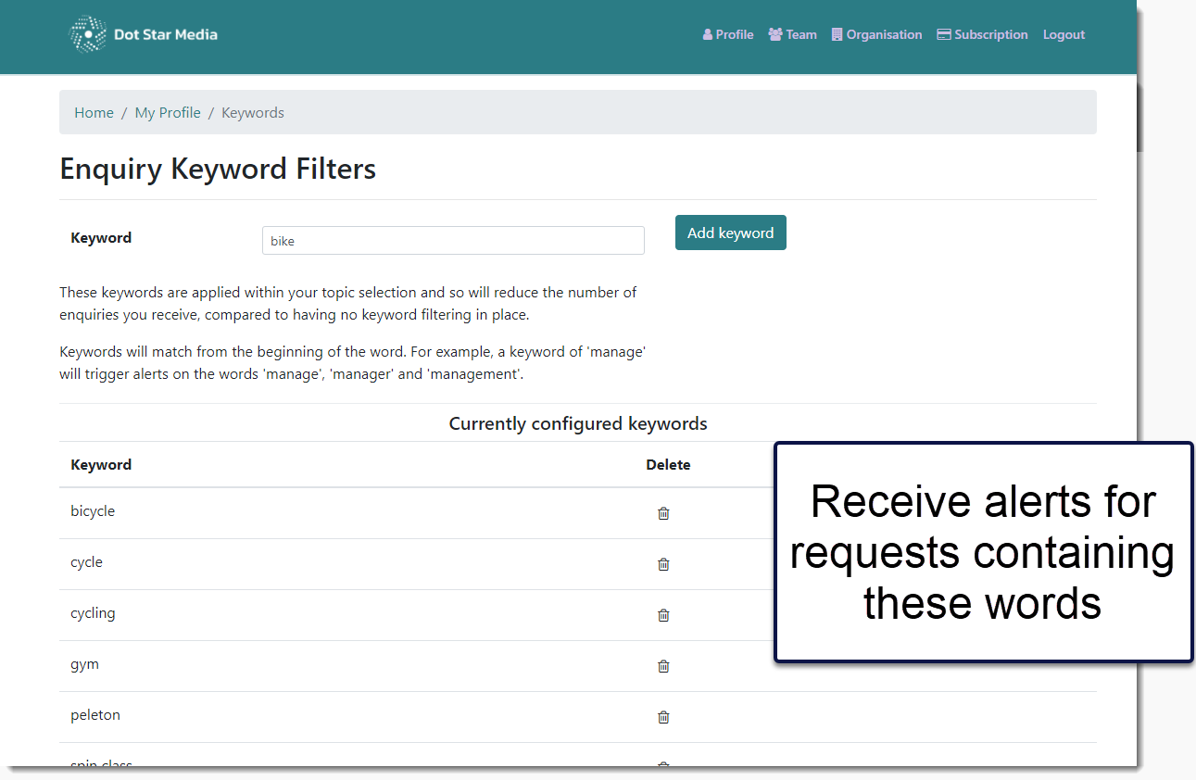Remove the 'cycle' keyword using the trash icon
This screenshot has width=1196, height=780.
(663, 563)
